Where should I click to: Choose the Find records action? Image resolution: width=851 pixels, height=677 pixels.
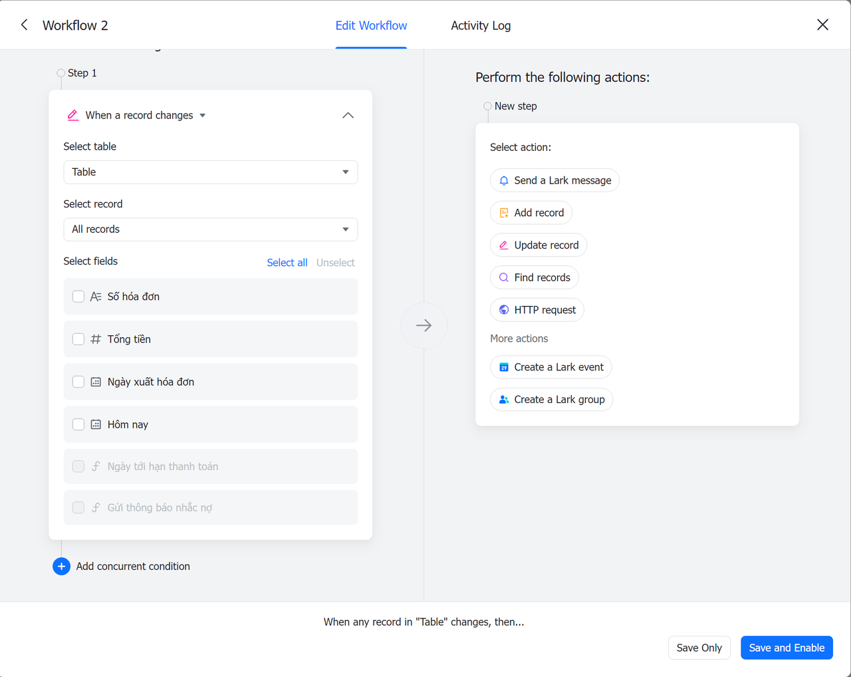point(535,278)
